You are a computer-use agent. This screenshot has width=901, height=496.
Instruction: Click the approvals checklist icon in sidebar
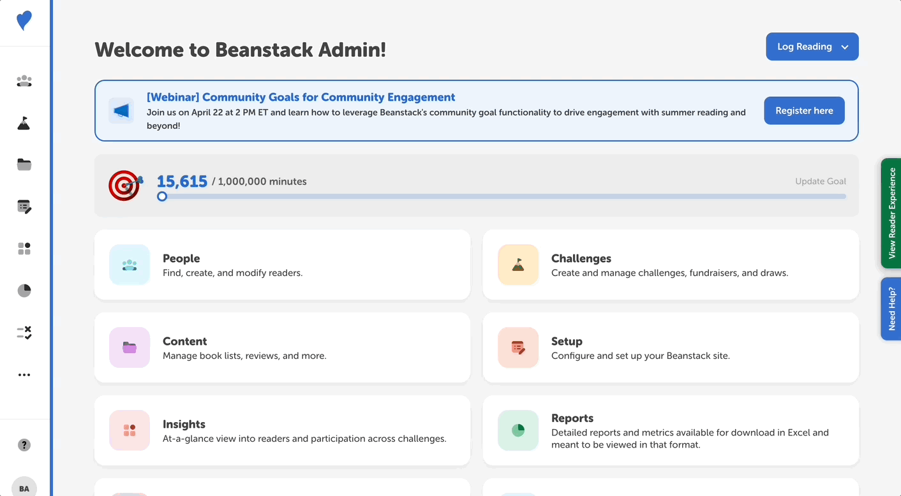(24, 332)
